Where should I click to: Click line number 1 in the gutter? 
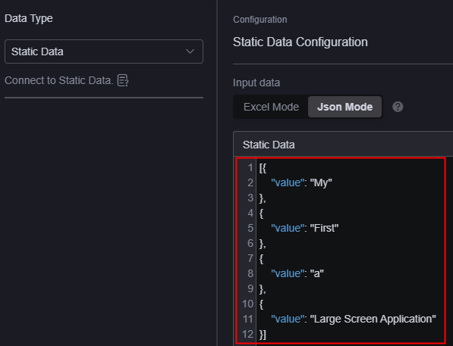tap(250, 167)
